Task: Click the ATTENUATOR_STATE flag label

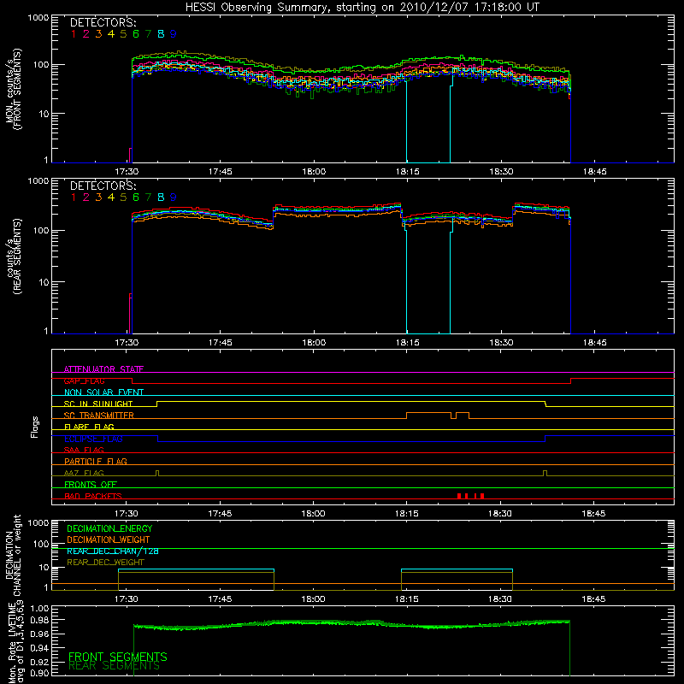Action: [x=103, y=369]
